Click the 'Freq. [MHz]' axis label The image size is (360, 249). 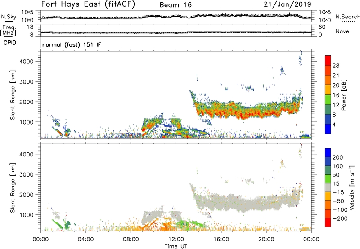point(8,31)
